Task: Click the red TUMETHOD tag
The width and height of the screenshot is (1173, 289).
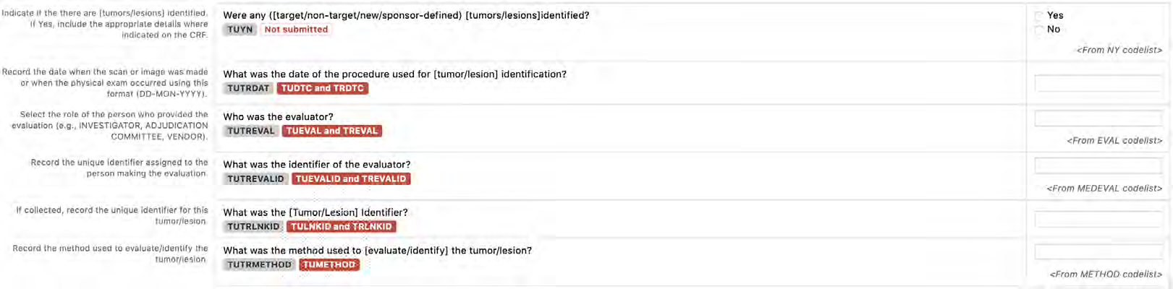Action: point(329,264)
